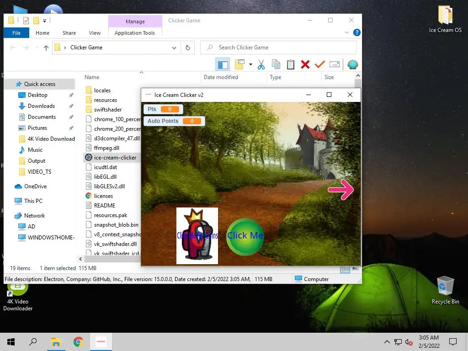Open Documents in the navigation pane
This screenshot has height=351, width=468.
pyautogui.click(x=42, y=117)
